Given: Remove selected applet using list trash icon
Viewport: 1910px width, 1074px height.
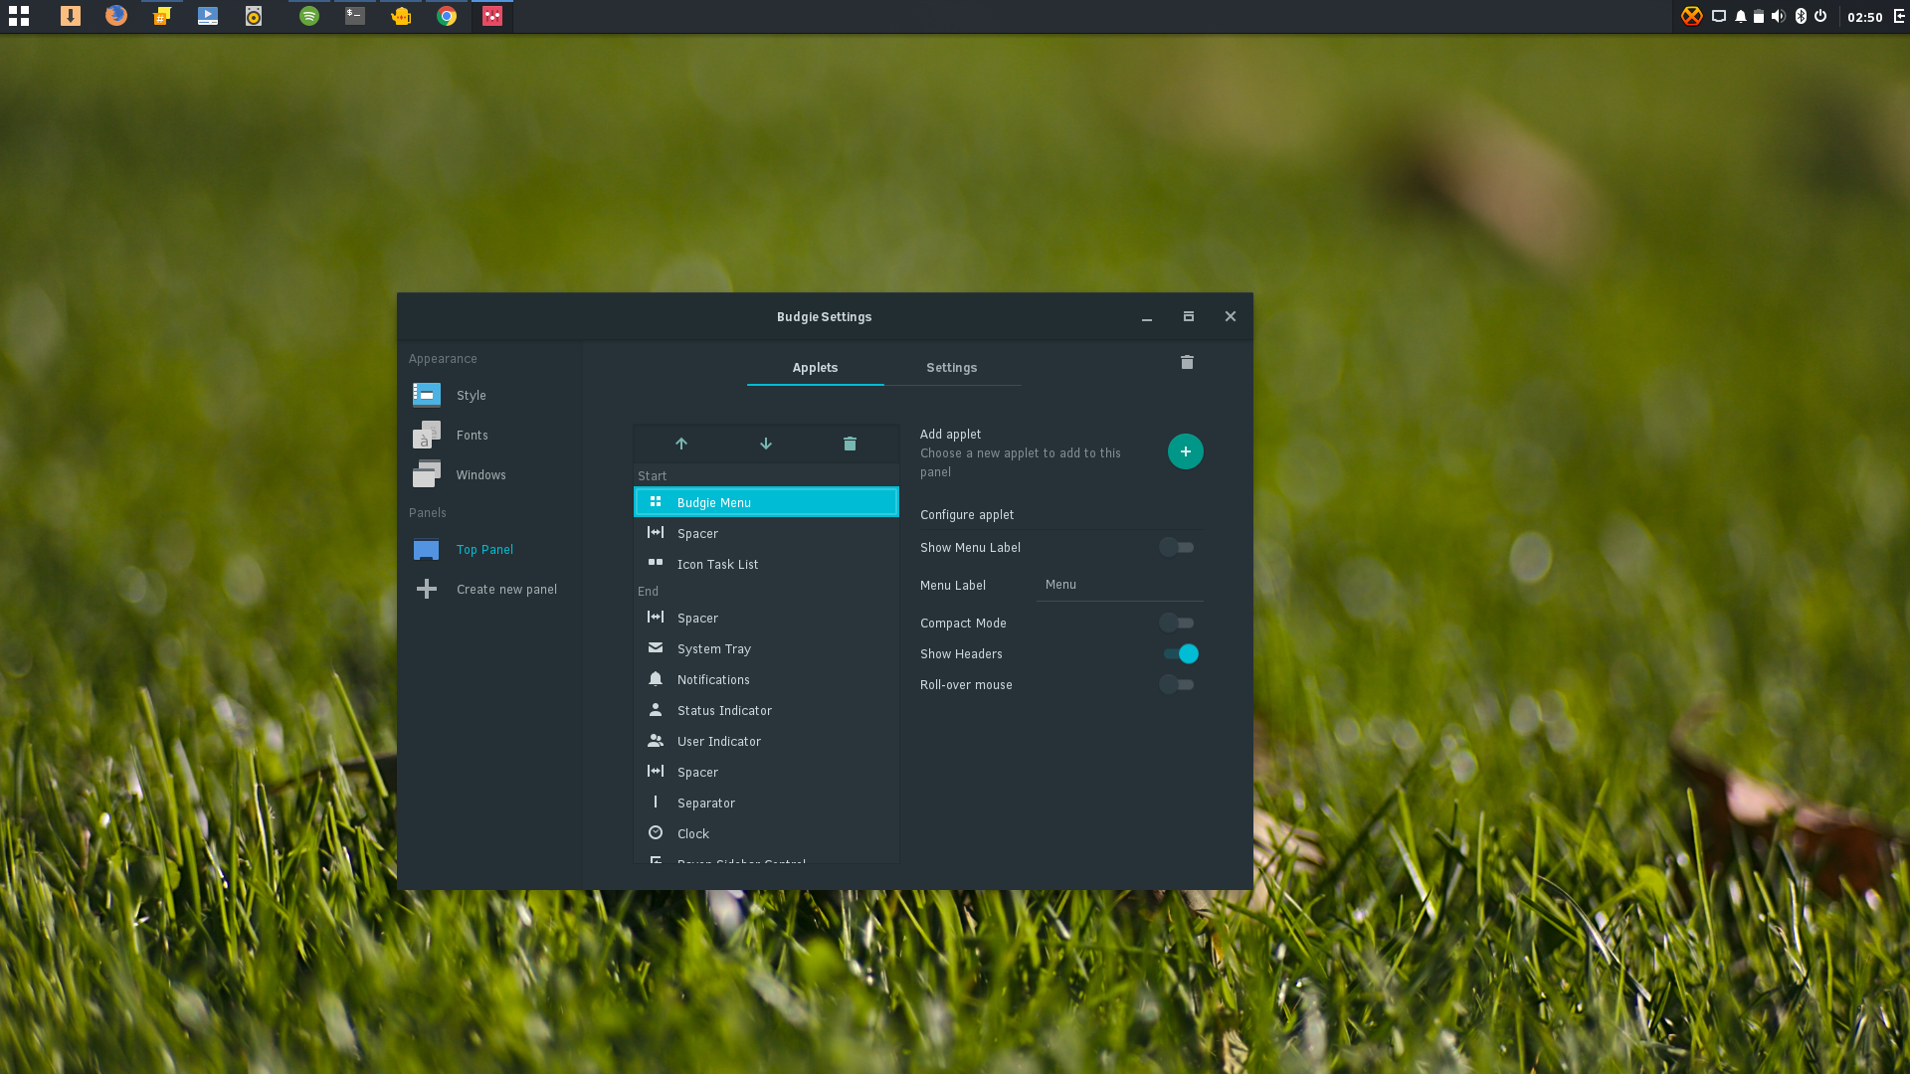Looking at the screenshot, I should pos(850,444).
